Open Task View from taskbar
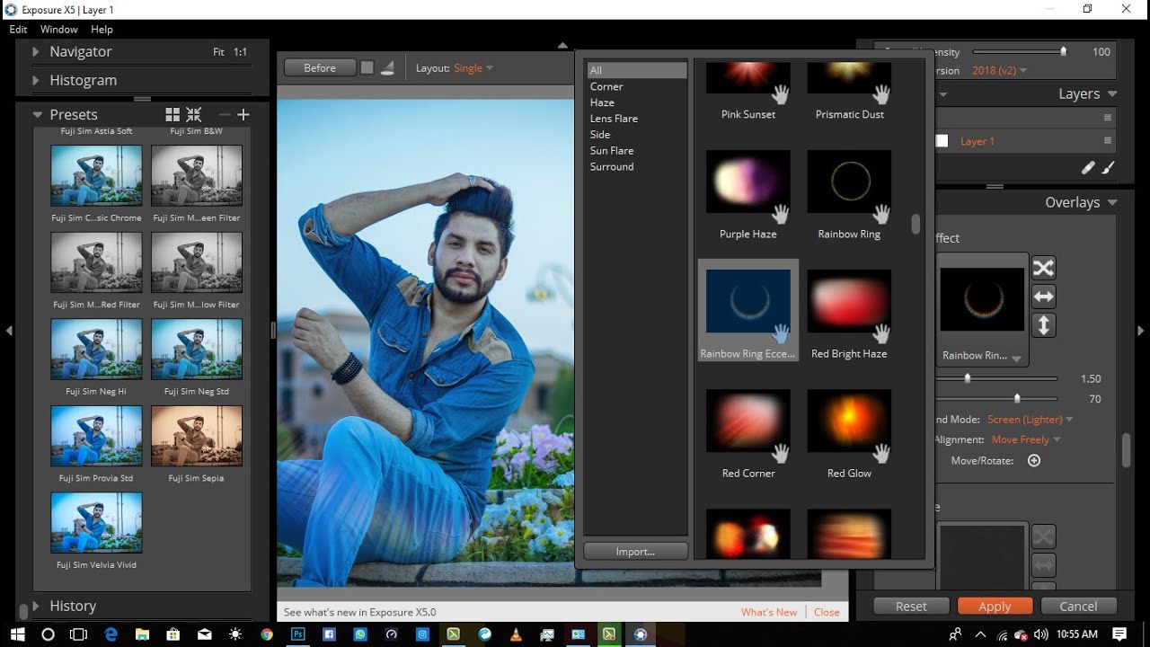Viewport: 1150px width, 647px height. coord(79,634)
